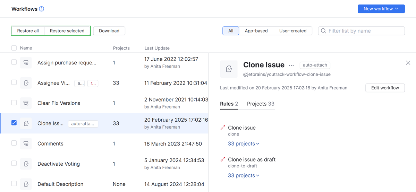The height and width of the screenshot is (192, 416).
Task: Click the Assign purchase request workflow icon
Action: click(26, 63)
